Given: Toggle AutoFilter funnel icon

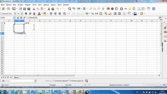Looking at the screenshot, I should click(x=103, y=9).
